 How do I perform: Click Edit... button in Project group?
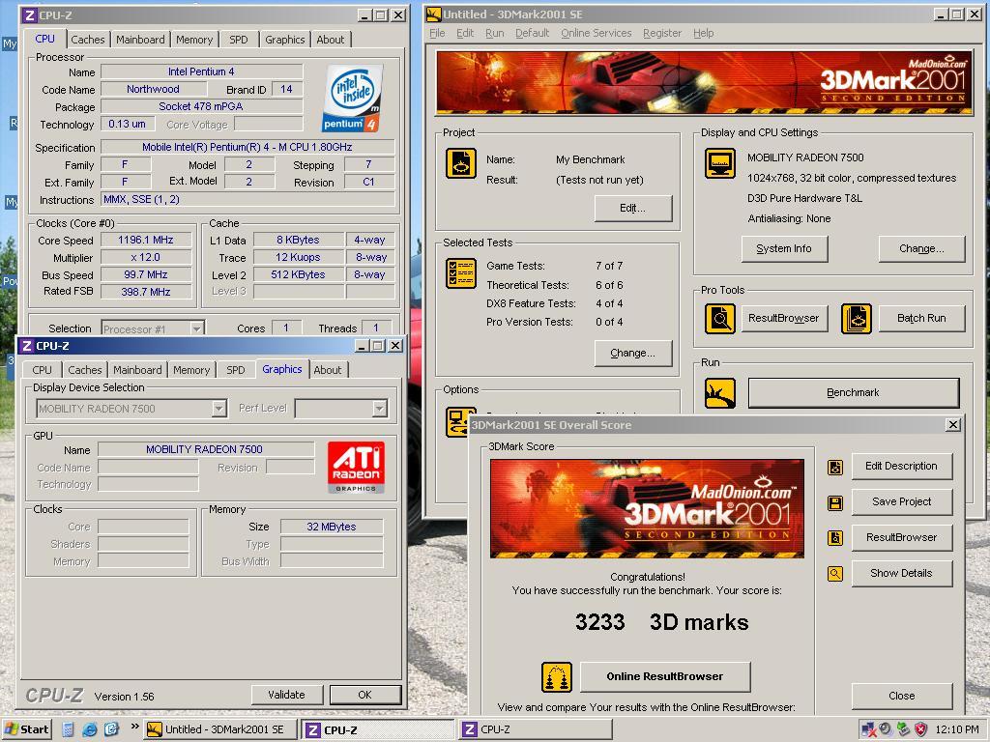coord(632,209)
